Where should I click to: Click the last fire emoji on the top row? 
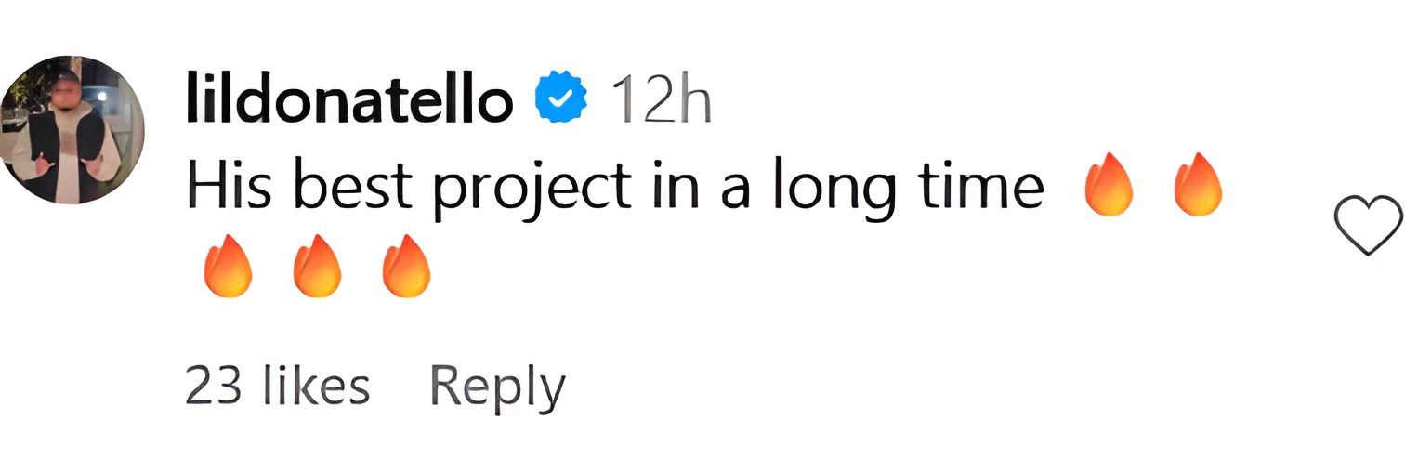[1197, 186]
